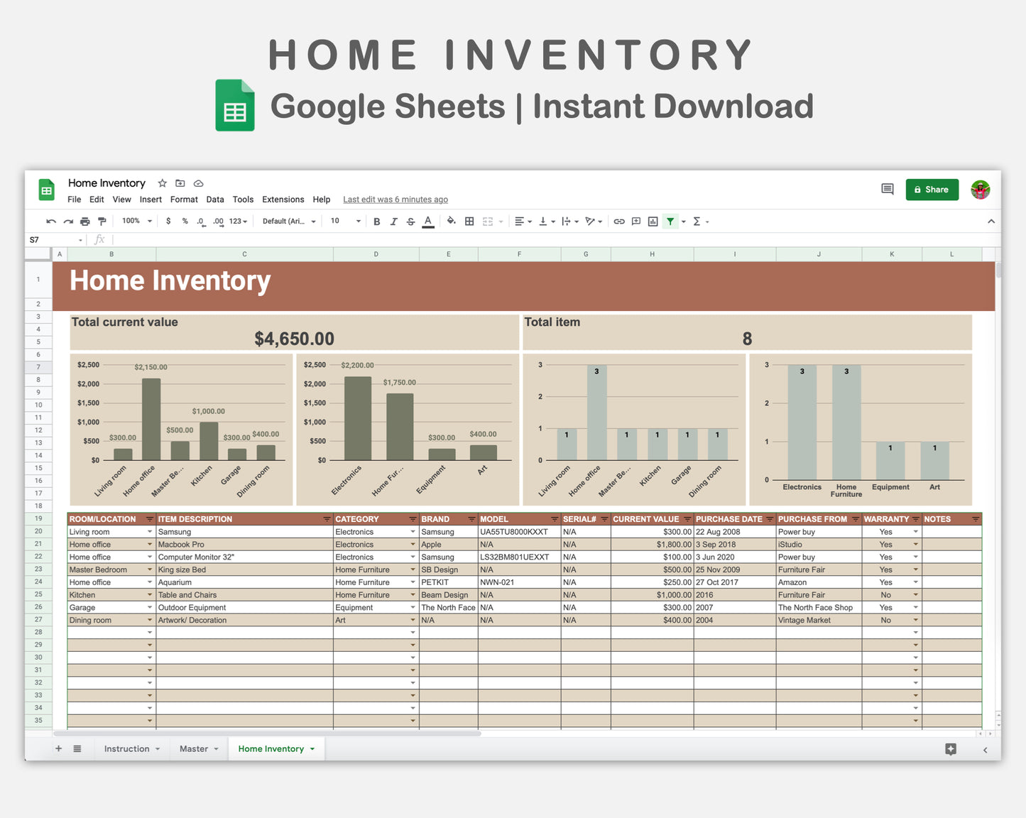Open the font size dropdown
1026x818 pixels.
(x=357, y=221)
